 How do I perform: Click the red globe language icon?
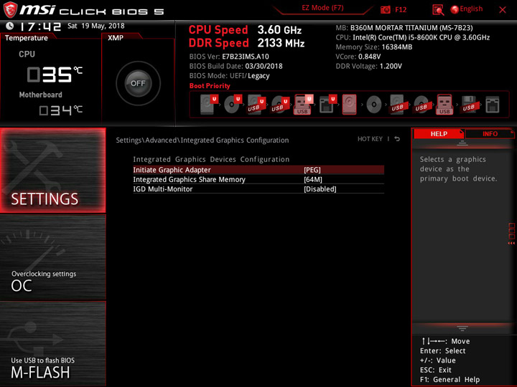(455, 9)
